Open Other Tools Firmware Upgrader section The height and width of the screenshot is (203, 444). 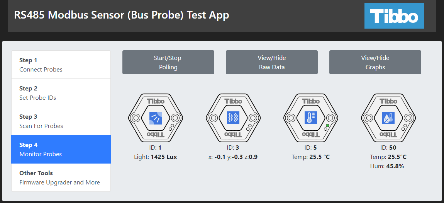click(61, 177)
